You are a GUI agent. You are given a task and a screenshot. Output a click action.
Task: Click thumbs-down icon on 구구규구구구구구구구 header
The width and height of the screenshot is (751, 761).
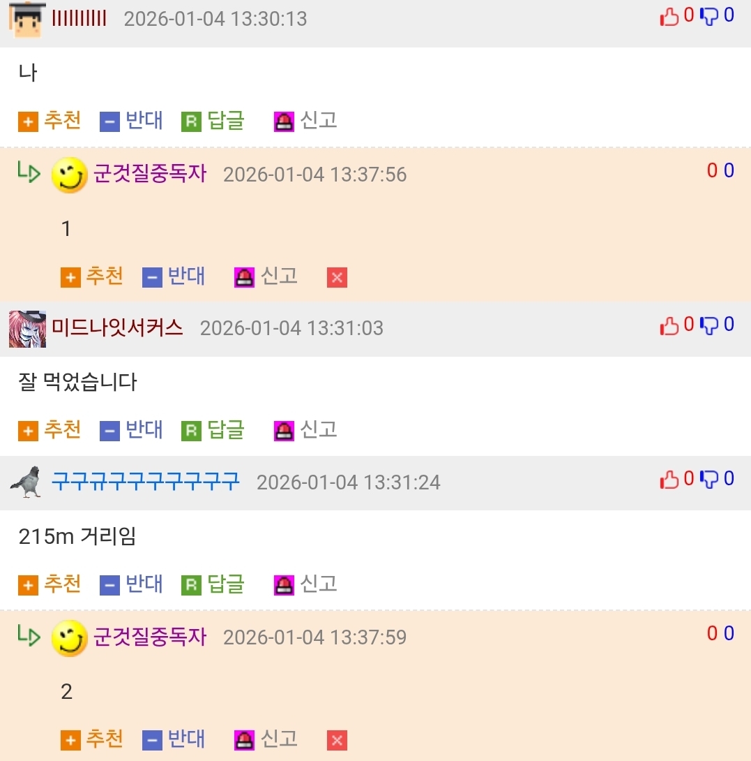709,480
